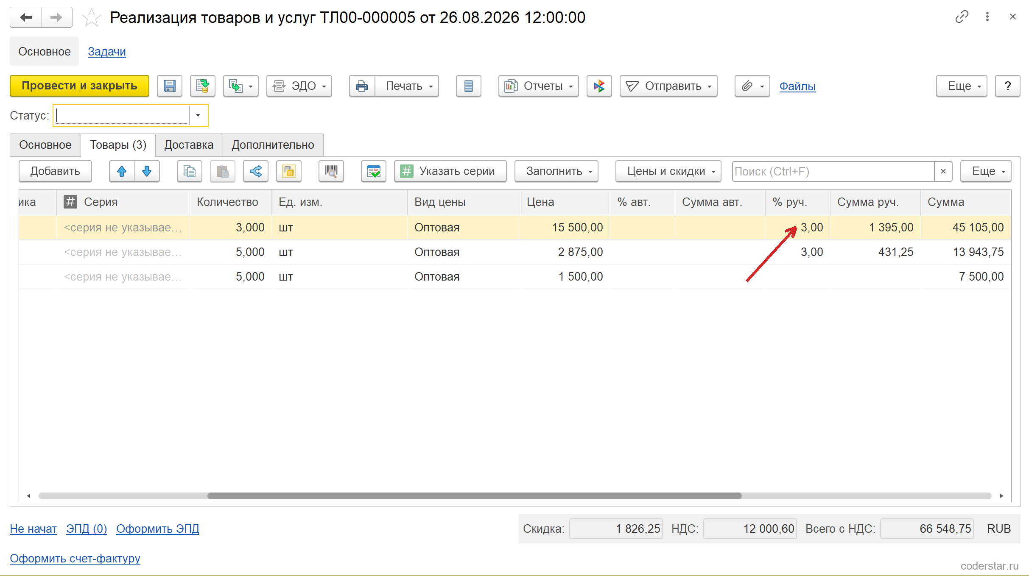Click Провести и закрыть button
The image size is (1029, 576).
pos(79,86)
